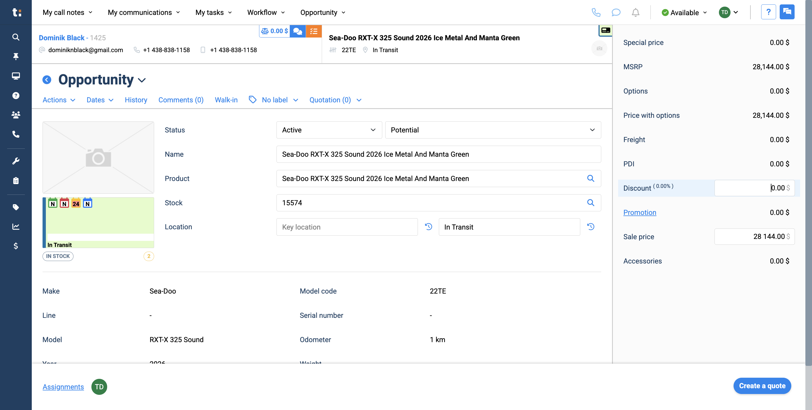Viewport: 812px width, 410px height.
Task: Open the Workflow menu
Action: point(266,13)
